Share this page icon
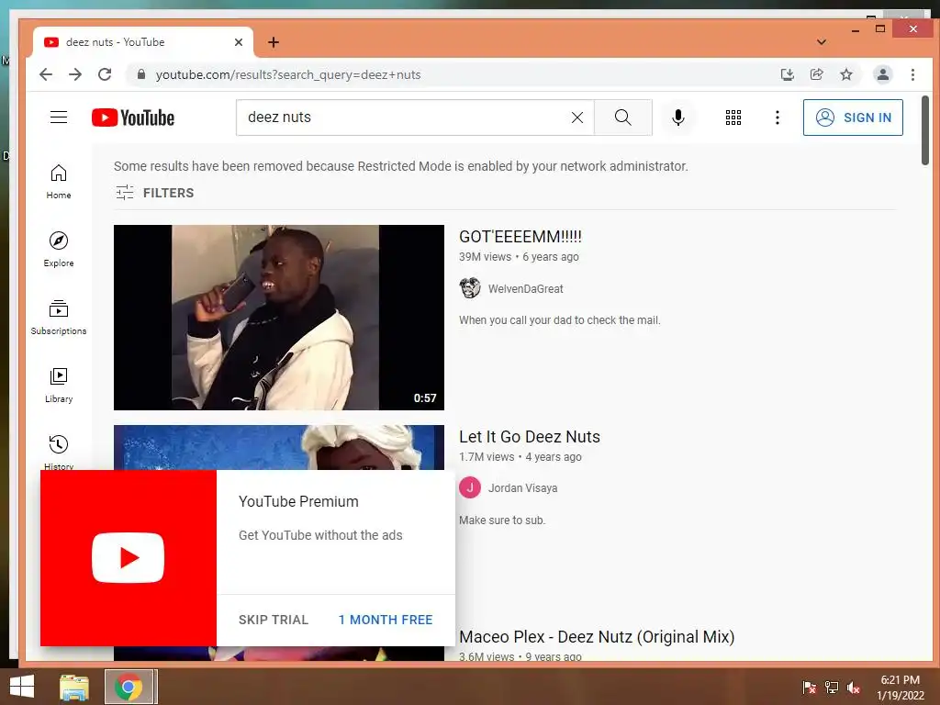The height and width of the screenshot is (705, 940). pyautogui.click(x=816, y=74)
